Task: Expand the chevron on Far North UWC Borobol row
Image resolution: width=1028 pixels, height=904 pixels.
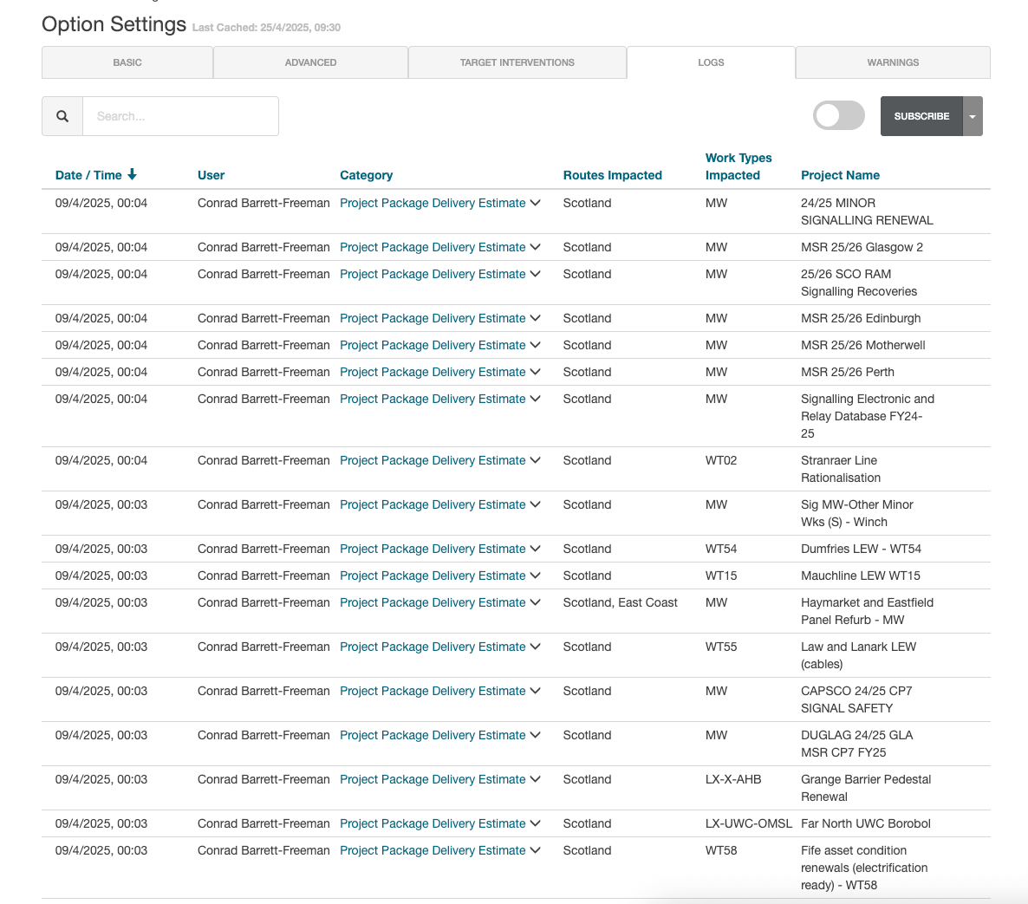Action: point(536,823)
